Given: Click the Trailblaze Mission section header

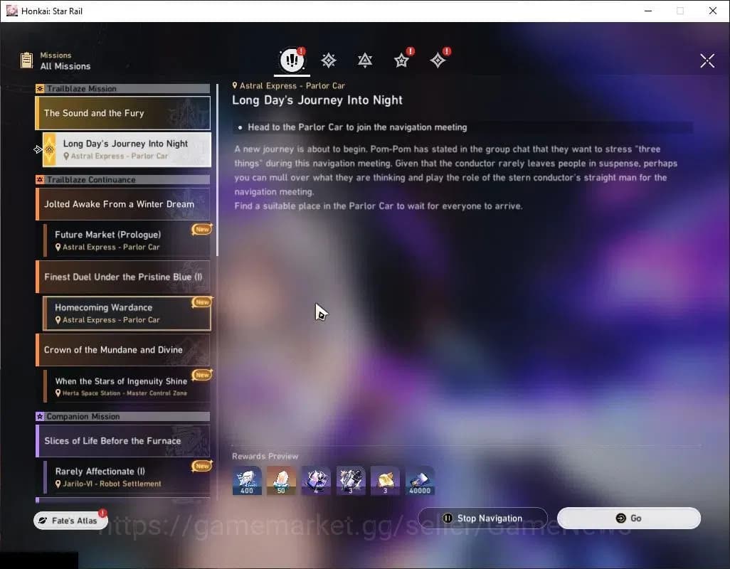Looking at the screenshot, I should coord(123,88).
